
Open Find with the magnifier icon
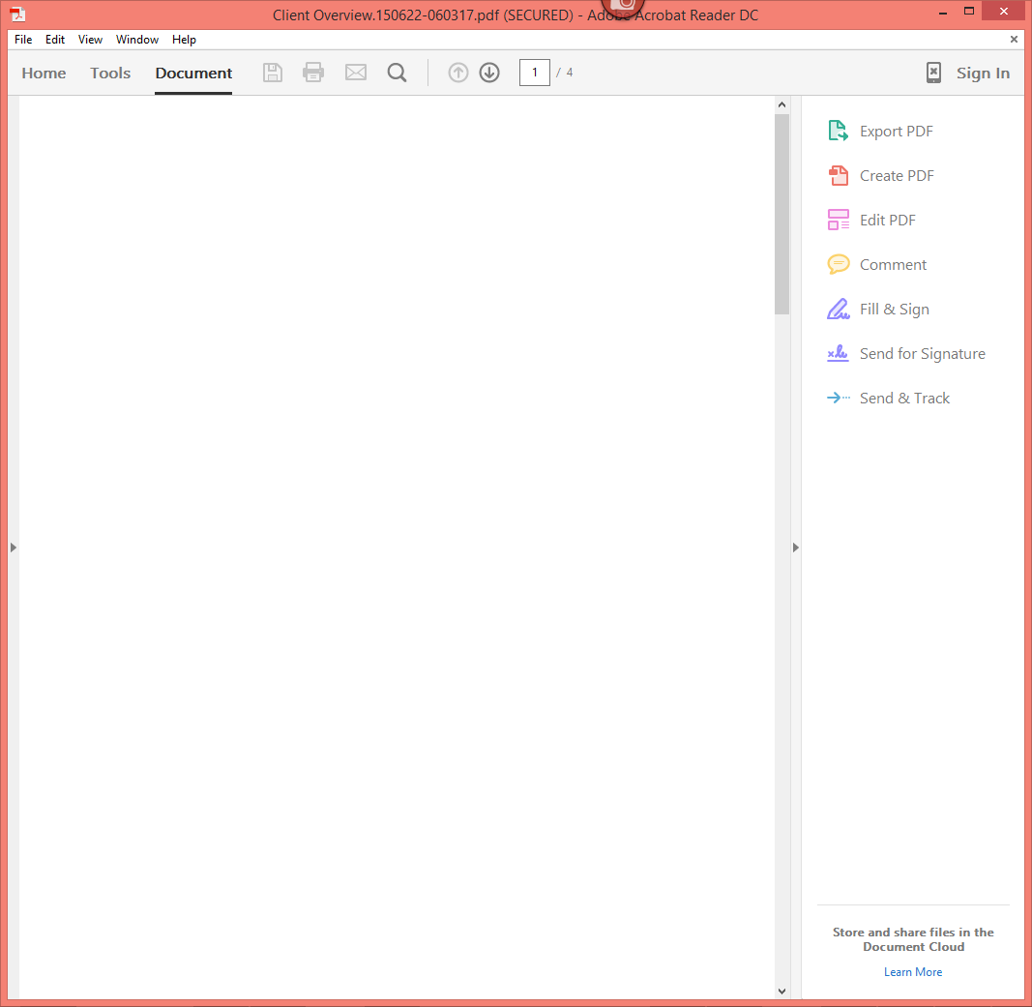point(397,73)
